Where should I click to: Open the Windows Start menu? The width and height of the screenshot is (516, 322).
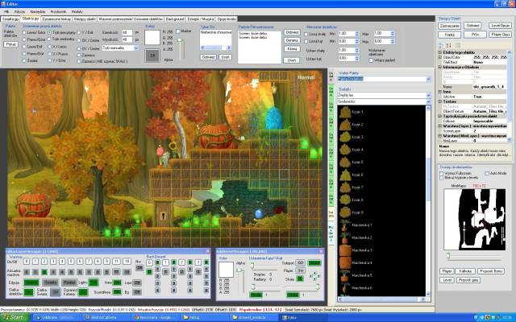tap(15, 317)
